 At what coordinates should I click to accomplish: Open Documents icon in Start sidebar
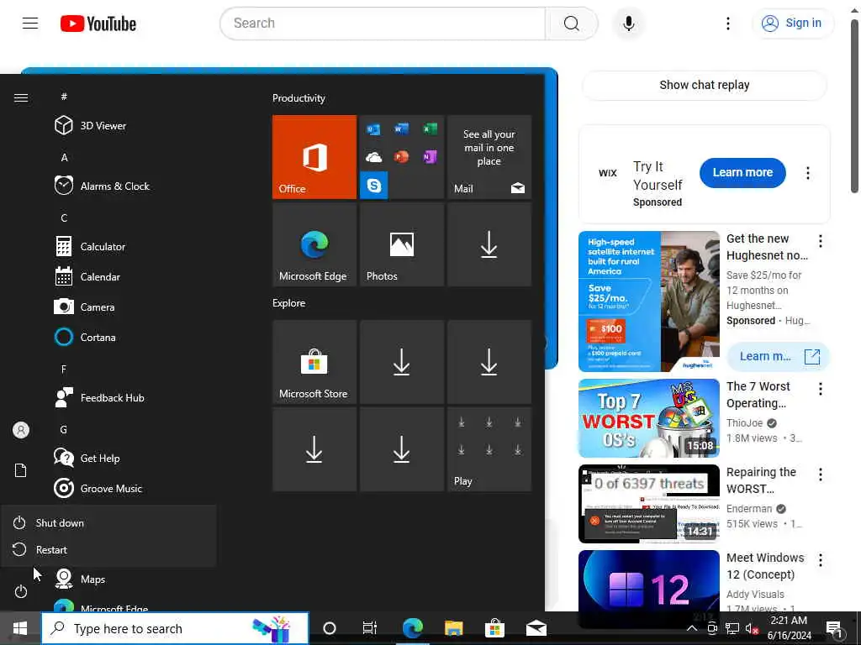(21, 470)
